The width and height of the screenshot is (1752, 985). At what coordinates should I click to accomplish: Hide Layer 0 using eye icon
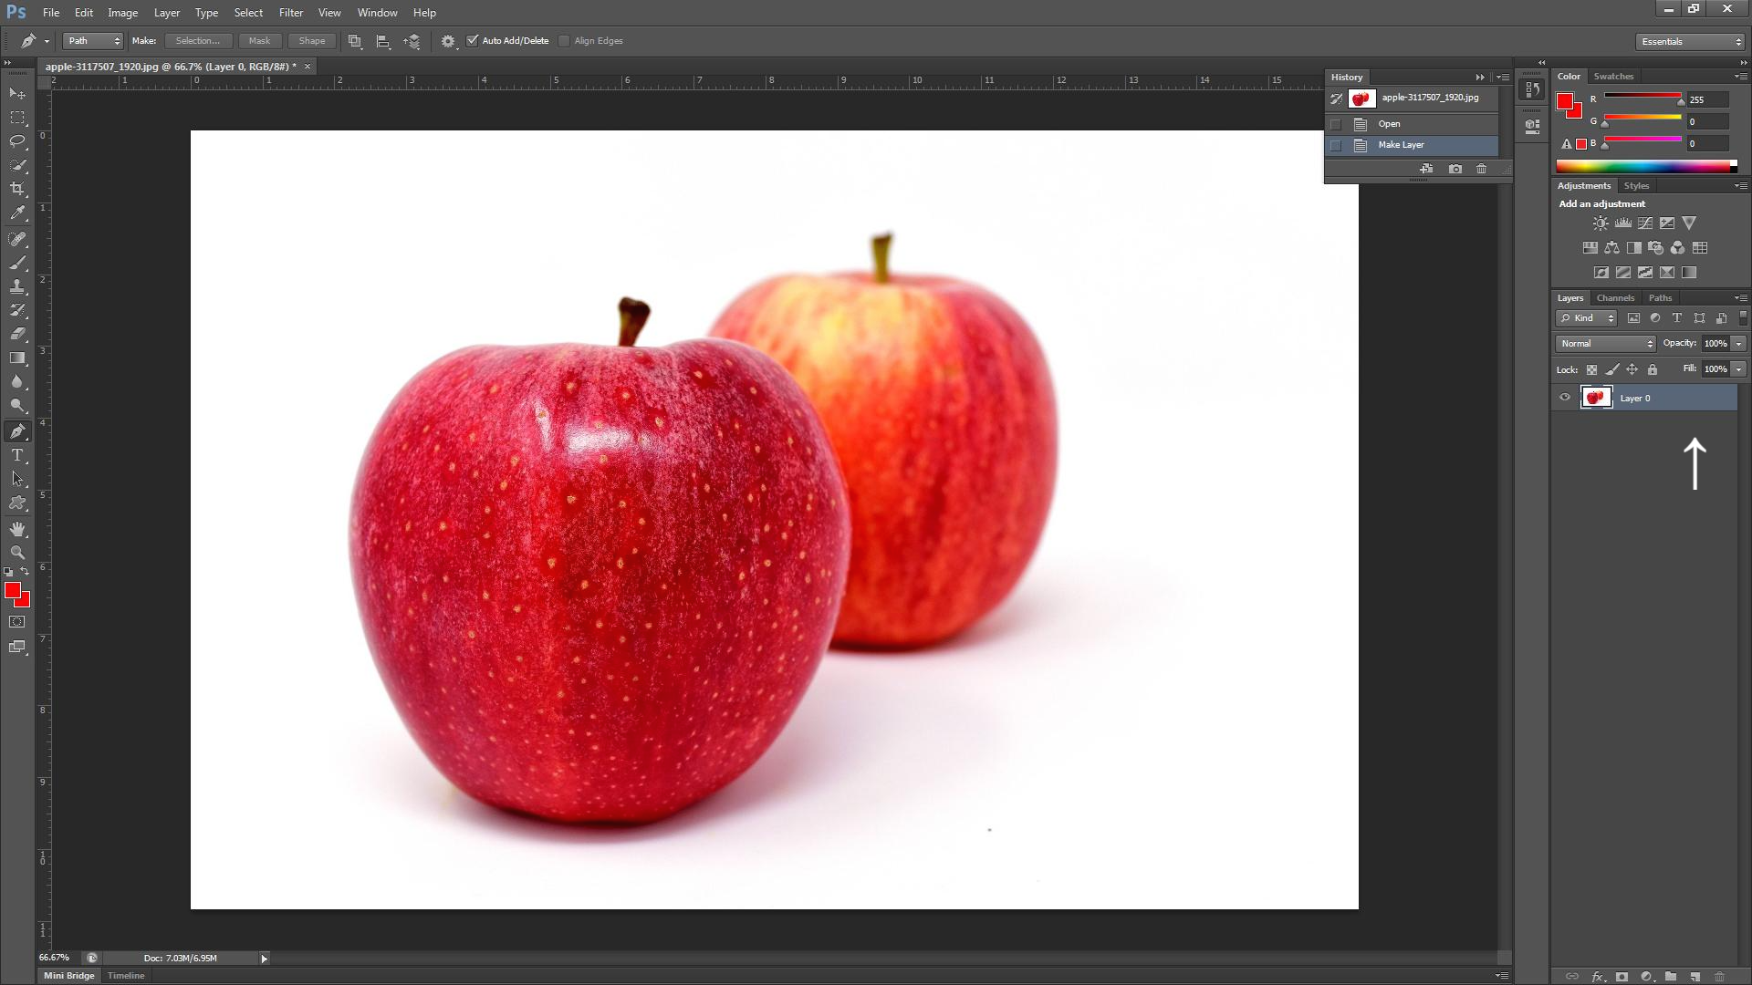[x=1565, y=398]
